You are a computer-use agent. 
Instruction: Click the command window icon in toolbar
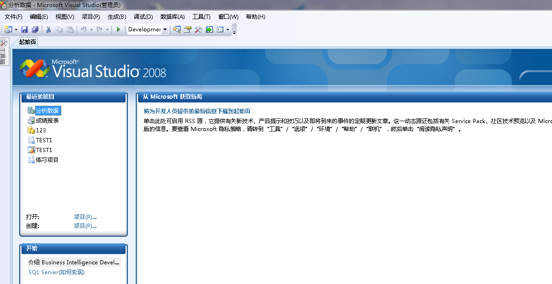click(x=221, y=29)
